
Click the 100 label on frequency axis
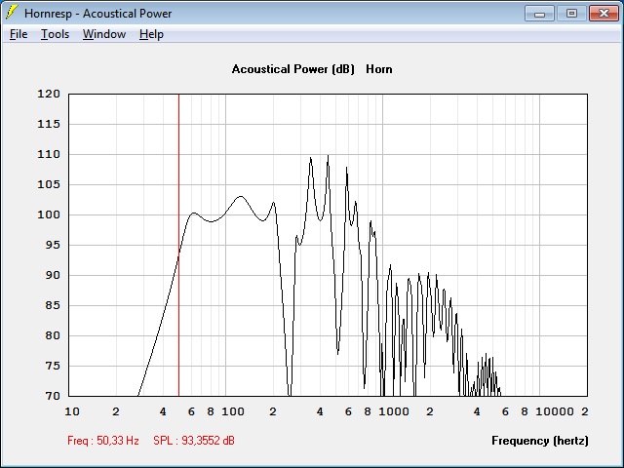[233, 411]
